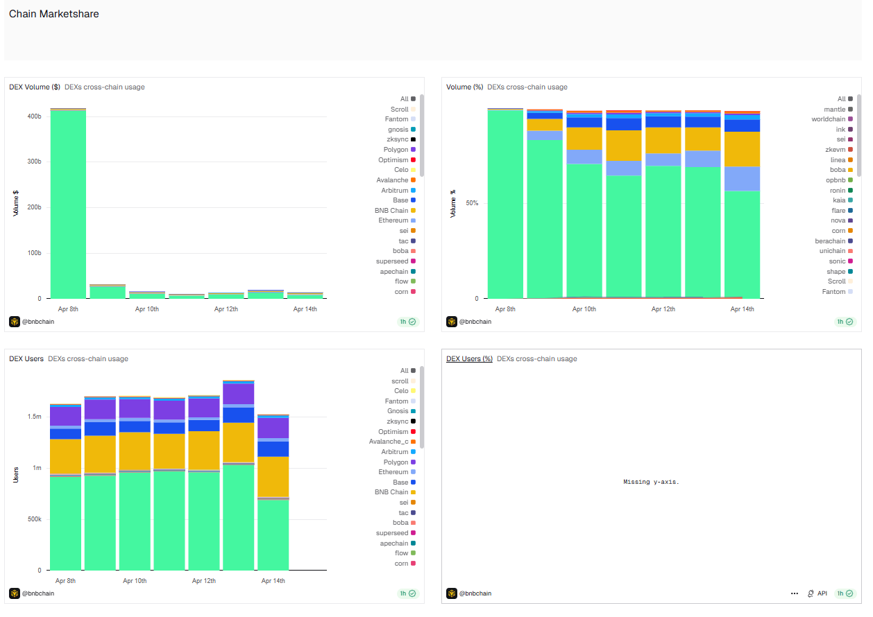The height and width of the screenshot is (617, 873).
Task: Click the Volume (%) chart title
Action: coord(464,87)
